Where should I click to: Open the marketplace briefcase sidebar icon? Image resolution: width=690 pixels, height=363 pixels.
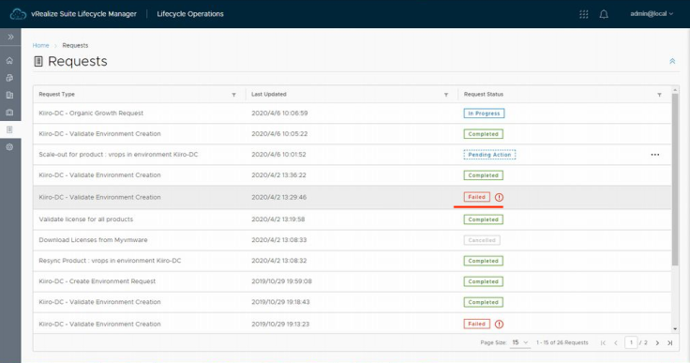(9, 113)
